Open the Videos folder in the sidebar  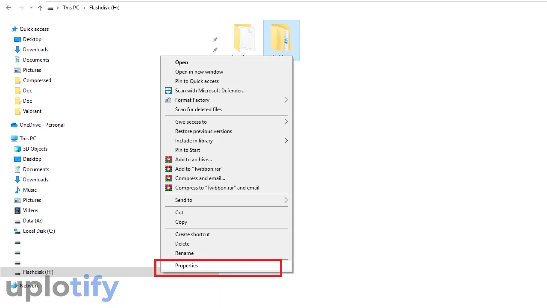pos(30,210)
